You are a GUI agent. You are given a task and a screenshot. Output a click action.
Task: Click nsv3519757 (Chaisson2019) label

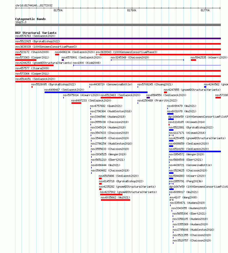(192, 240)
